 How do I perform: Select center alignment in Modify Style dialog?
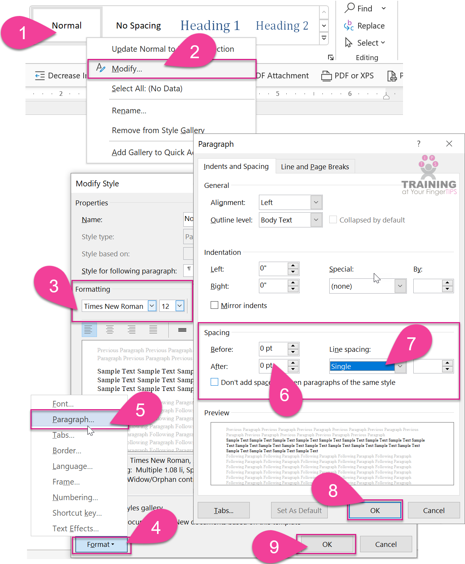(x=110, y=330)
